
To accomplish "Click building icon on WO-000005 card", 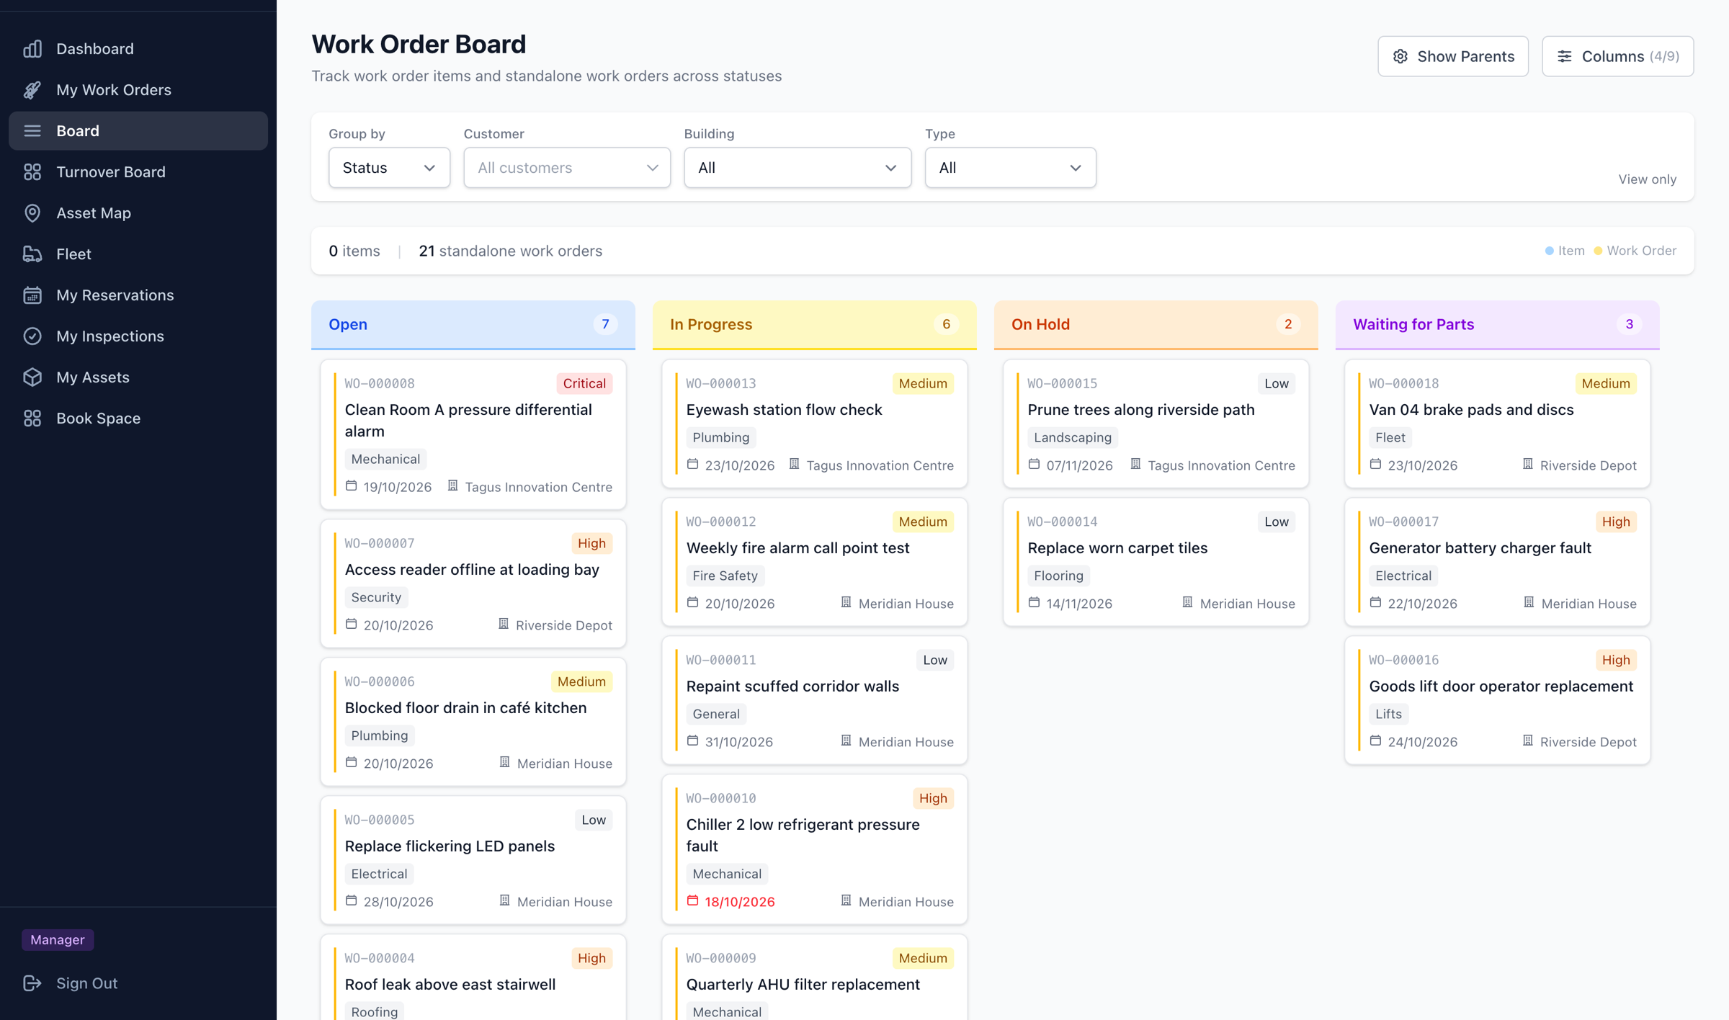I will (x=505, y=900).
